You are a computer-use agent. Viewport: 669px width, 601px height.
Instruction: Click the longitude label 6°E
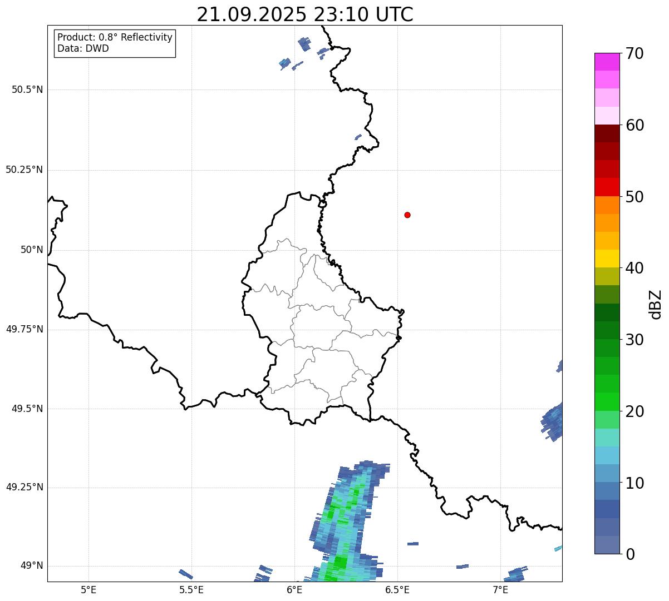tap(294, 590)
